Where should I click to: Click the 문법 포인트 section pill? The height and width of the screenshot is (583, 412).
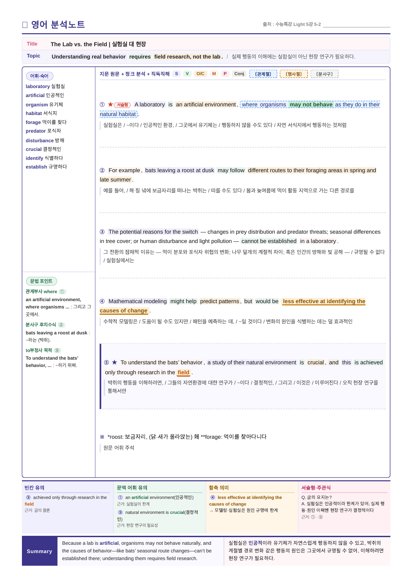pyautogui.click(x=41, y=281)
